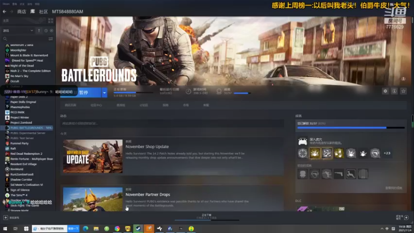
Task: Select Pummel Party
Action: tap(19, 143)
